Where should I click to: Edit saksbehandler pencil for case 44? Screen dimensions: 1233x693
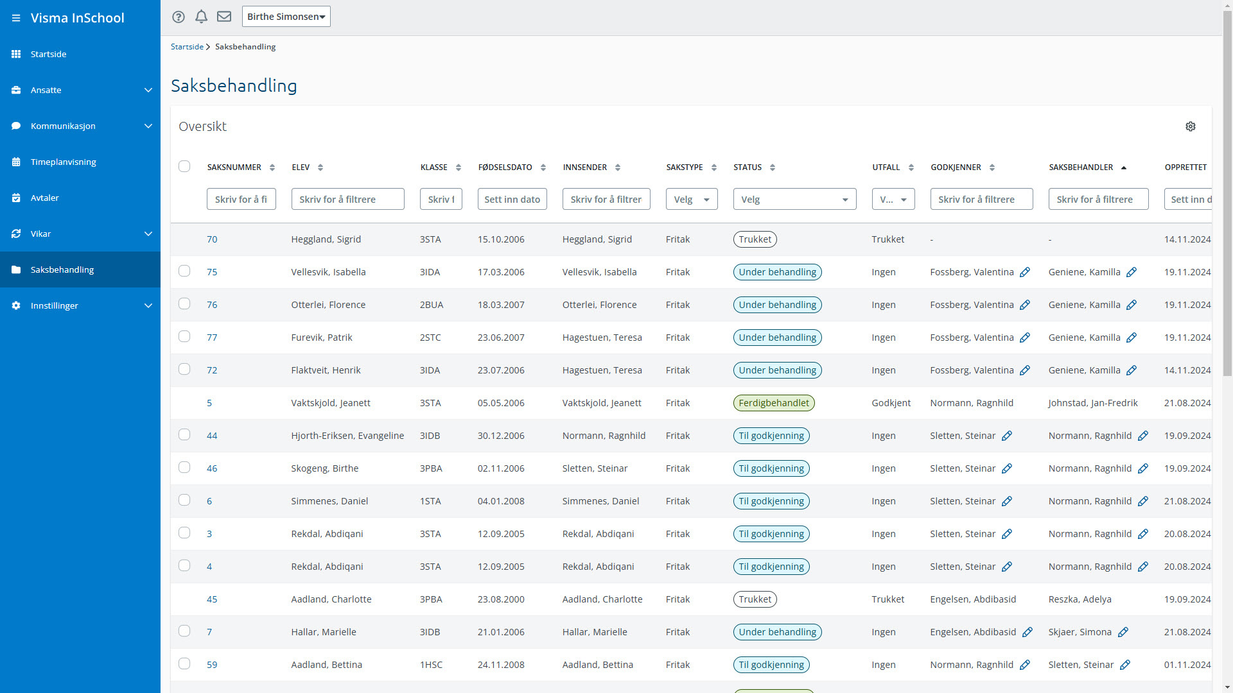coord(1143,436)
